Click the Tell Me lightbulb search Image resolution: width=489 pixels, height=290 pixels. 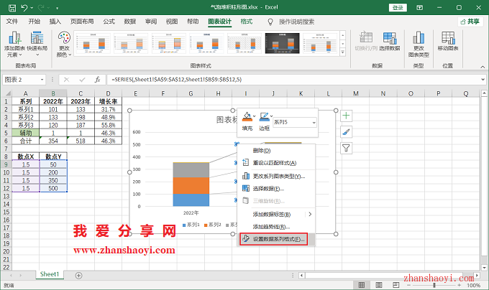click(x=270, y=22)
